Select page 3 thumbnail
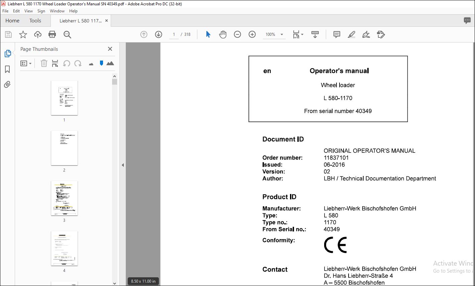 pos(64,198)
